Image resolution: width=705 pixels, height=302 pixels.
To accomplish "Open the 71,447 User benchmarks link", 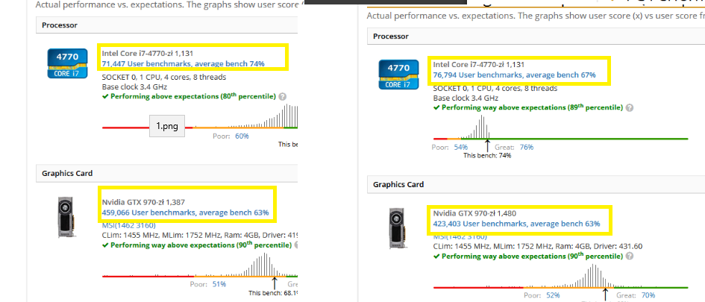I will pyautogui.click(x=184, y=63).
